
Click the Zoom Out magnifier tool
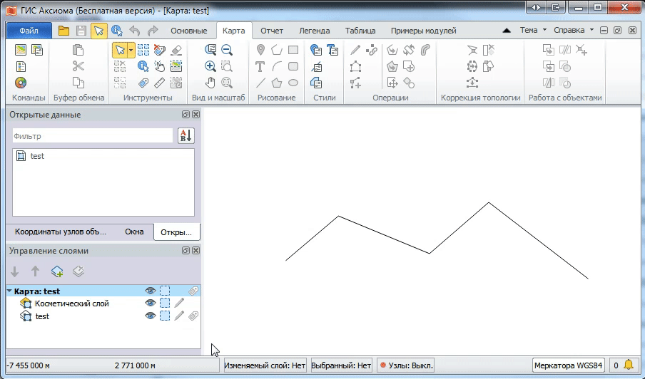[x=227, y=50]
